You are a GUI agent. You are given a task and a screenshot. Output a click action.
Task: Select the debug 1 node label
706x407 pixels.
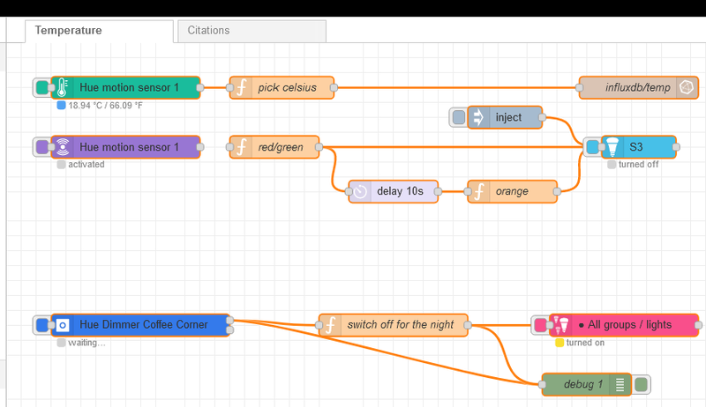click(x=583, y=385)
